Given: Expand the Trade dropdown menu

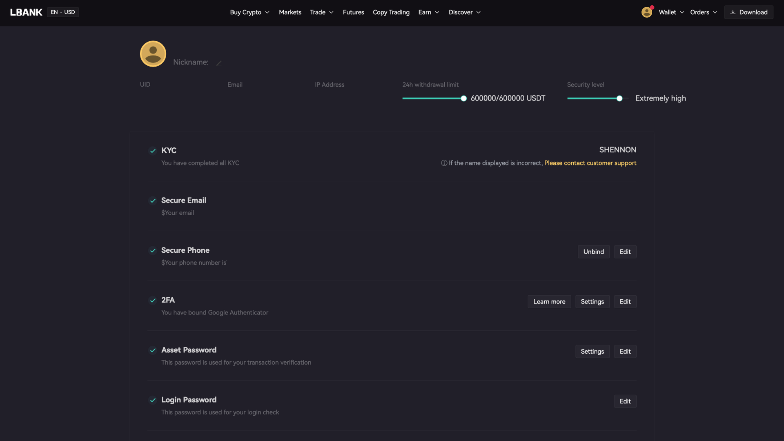Looking at the screenshot, I should coord(322,12).
